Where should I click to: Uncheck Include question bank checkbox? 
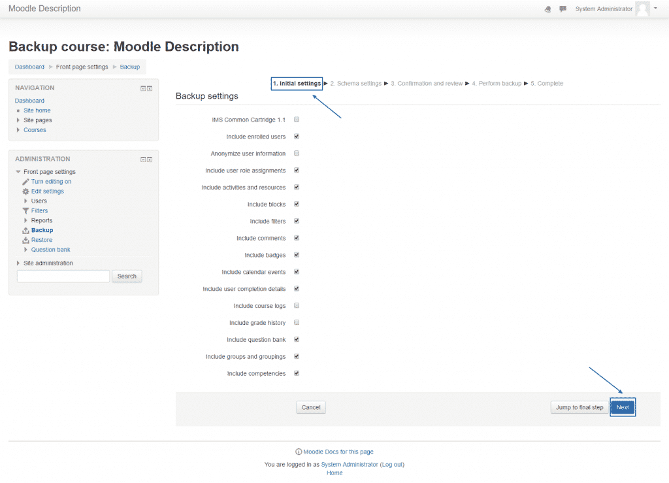(297, 340)
